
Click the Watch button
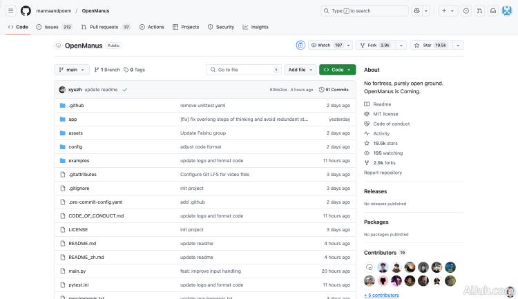click(327, 45)
